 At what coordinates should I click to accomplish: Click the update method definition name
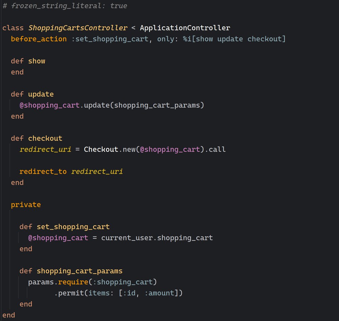tap(41, 94)
